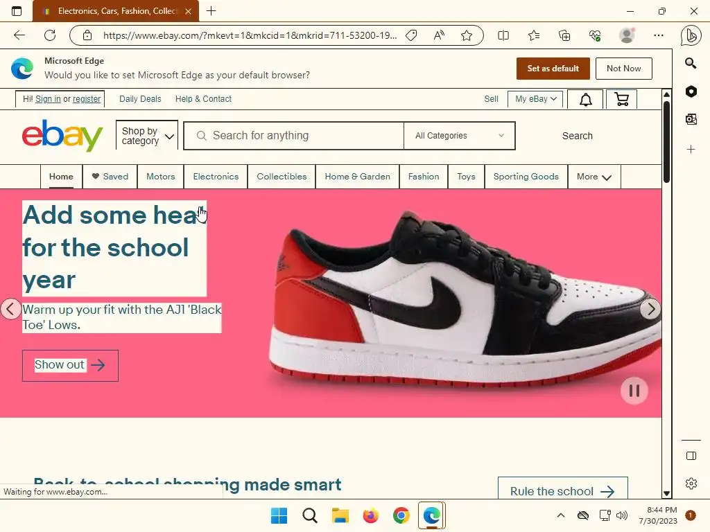Click the Sign in link
710x532 pixels.
[48, 99]
